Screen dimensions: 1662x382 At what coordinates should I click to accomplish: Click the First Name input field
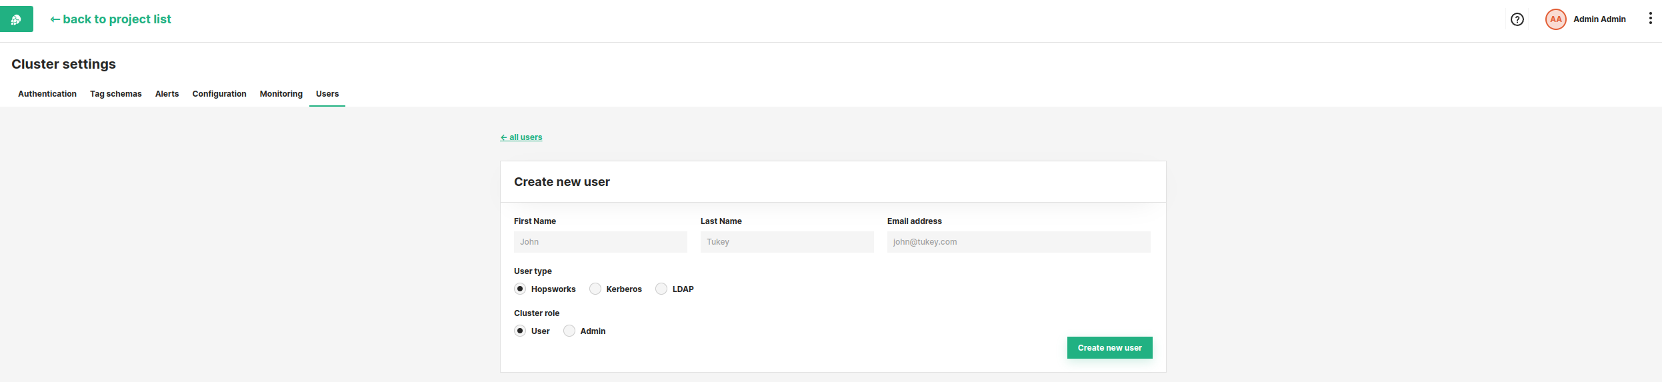[x=600, y=242]
